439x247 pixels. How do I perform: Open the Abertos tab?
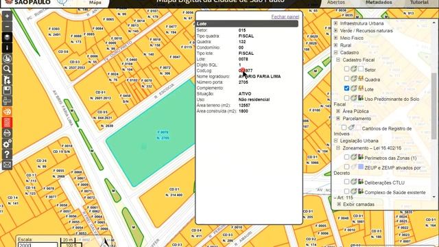point(336,3)
